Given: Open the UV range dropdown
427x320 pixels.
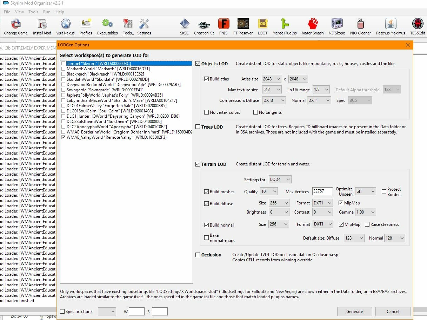Looking at the screenshot, I should [321, 90].
